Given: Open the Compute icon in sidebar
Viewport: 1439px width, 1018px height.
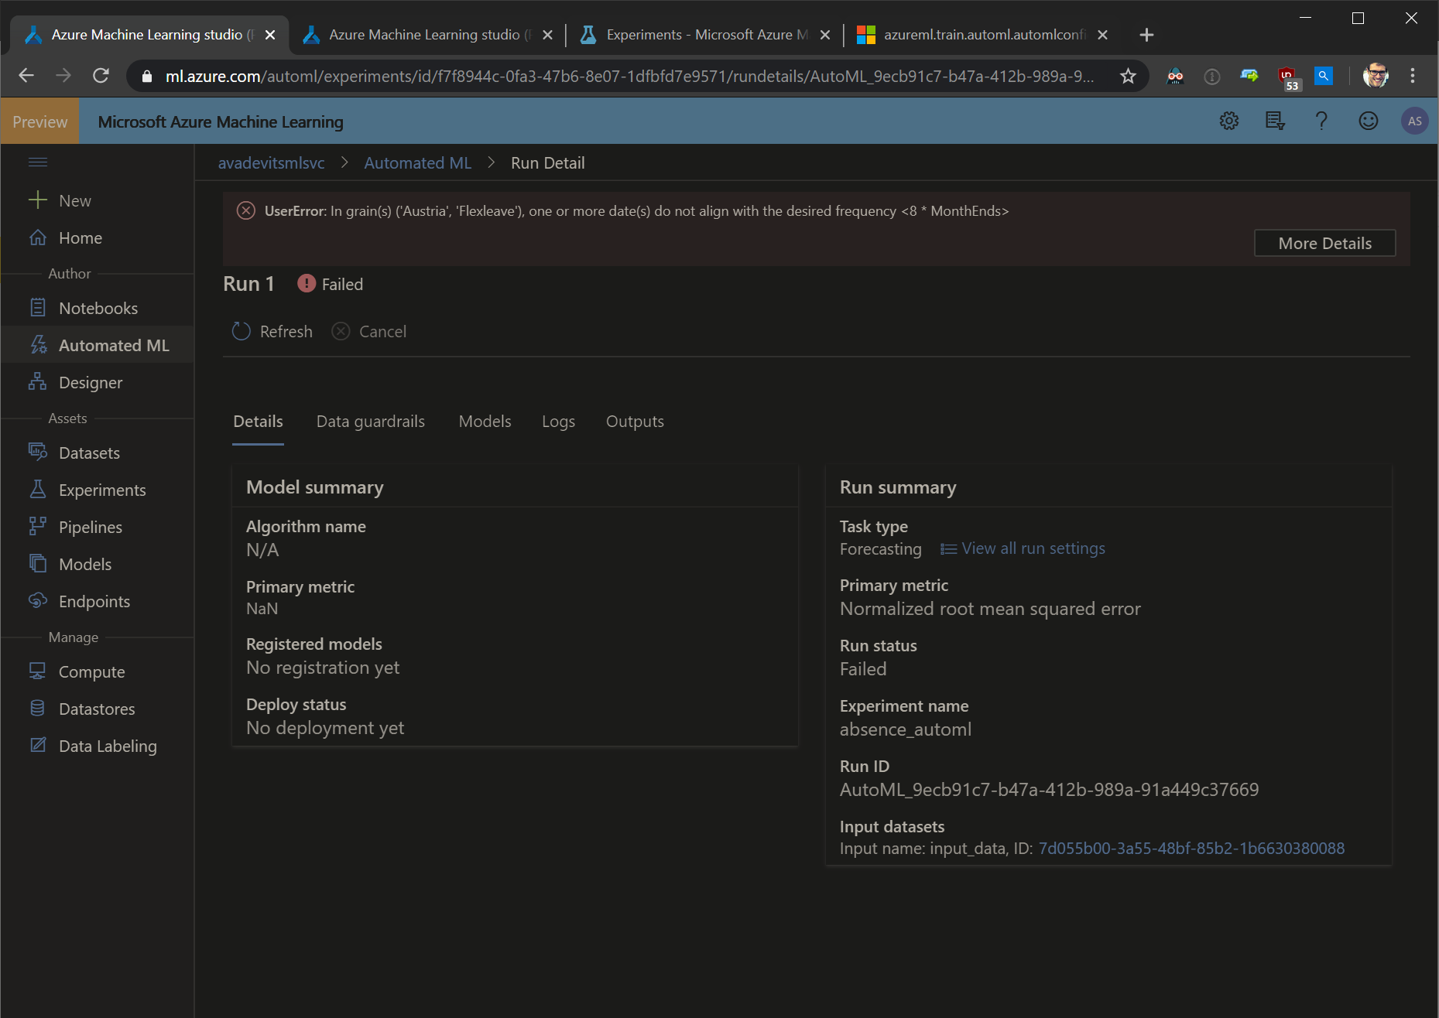Looking at the screenshot, I should tap(37, 671).
